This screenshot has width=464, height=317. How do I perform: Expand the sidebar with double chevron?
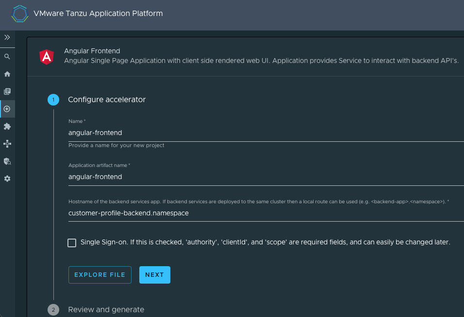(7, 37)
